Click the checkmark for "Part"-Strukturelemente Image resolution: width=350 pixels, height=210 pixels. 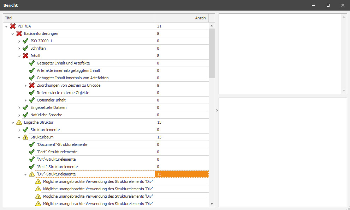(x=32, y=152)
